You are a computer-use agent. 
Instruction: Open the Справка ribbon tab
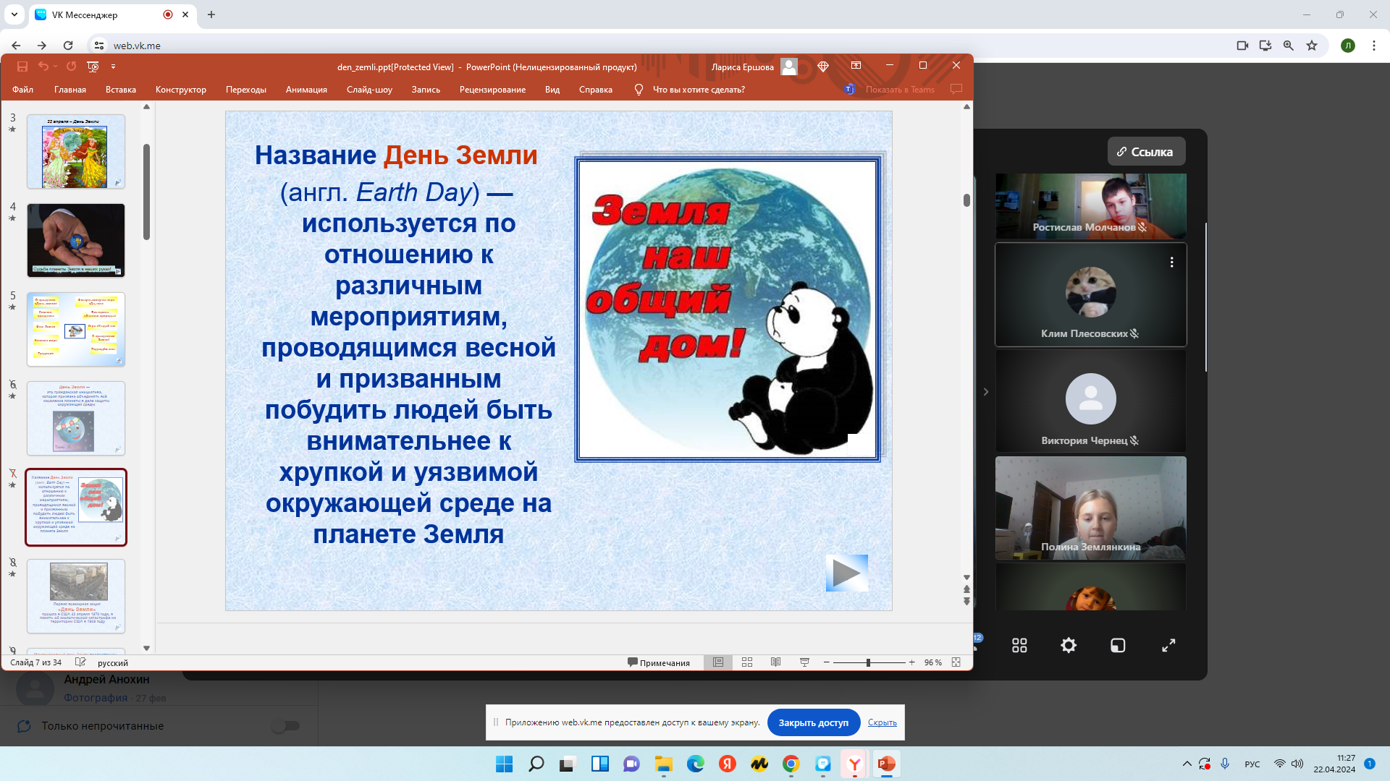[596, 90]
